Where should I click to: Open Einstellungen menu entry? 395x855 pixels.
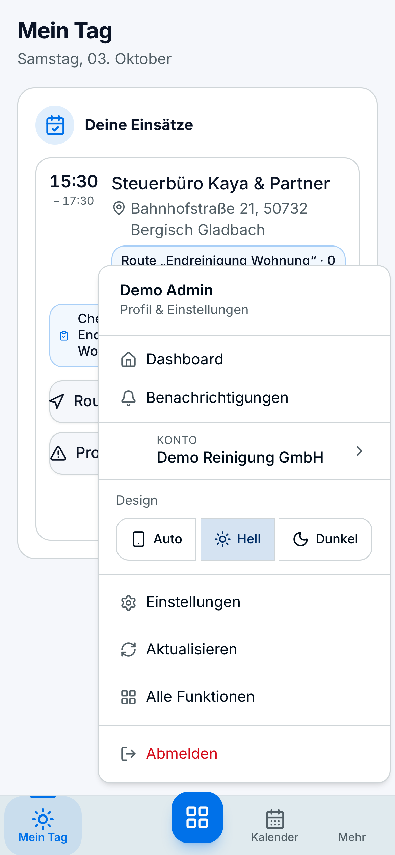pyautogui.click(x=244, y=602)
